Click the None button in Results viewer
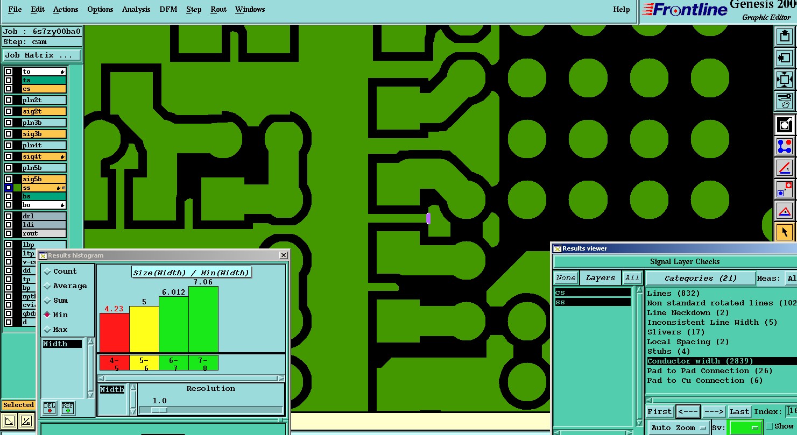Screen dimensions: 797x435 (x=566, y=278)
